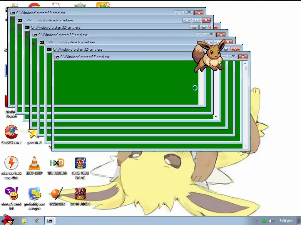Screen dimensions: 301x225
Task: Launch the 'who the fuck uses this' icon
Action: (11, 168)
